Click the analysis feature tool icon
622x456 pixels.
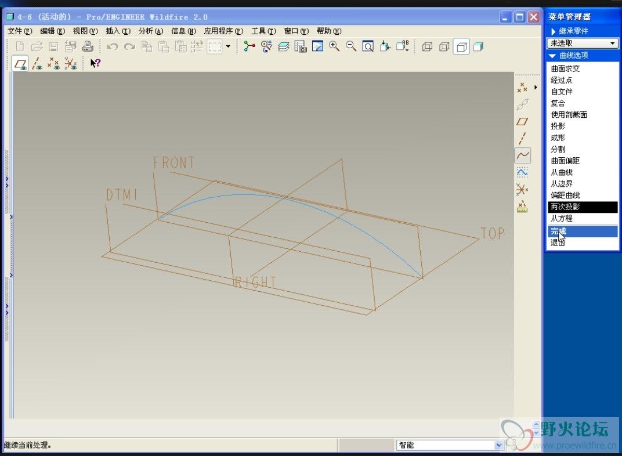522,207
